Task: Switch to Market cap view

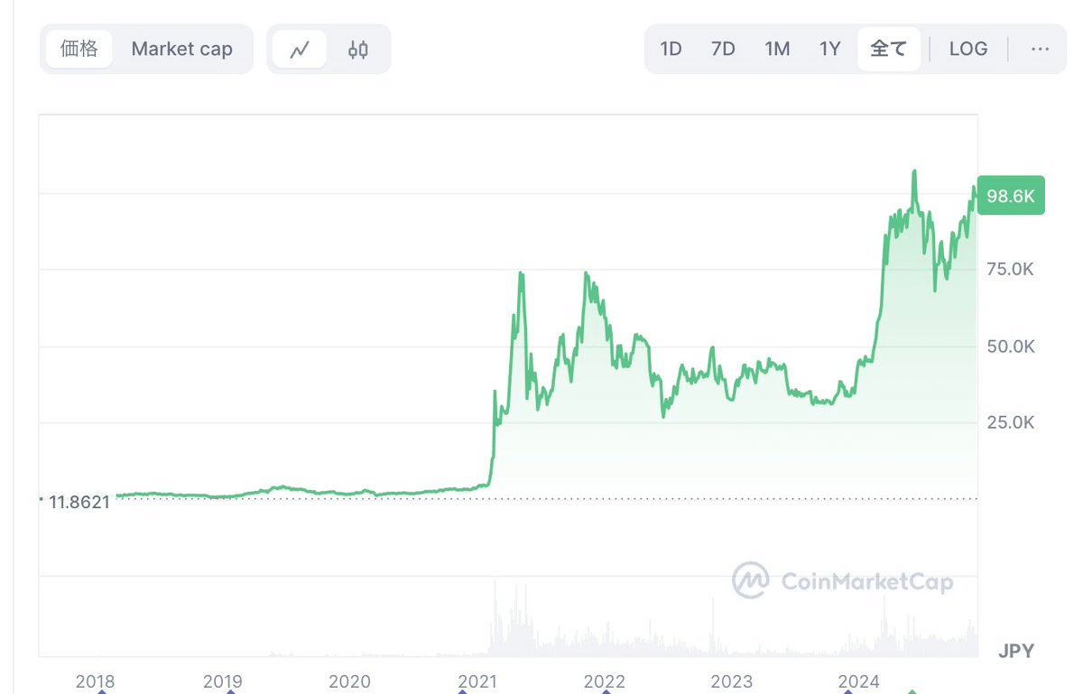Action: pos(182,49)
